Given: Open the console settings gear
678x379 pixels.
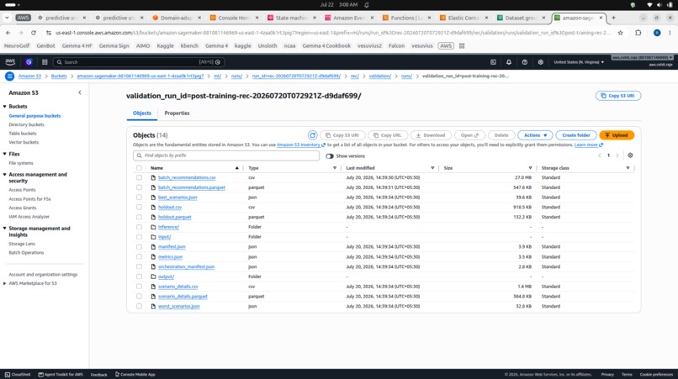Looking at the screenshot, I should tap(541, 62).
